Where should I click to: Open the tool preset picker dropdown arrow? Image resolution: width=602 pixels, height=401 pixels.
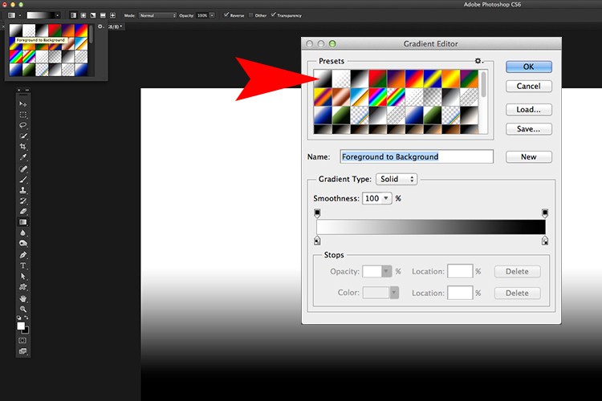[19, 15]
